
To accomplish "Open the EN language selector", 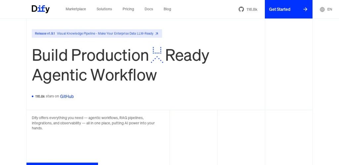I will [x=329, y=9].
